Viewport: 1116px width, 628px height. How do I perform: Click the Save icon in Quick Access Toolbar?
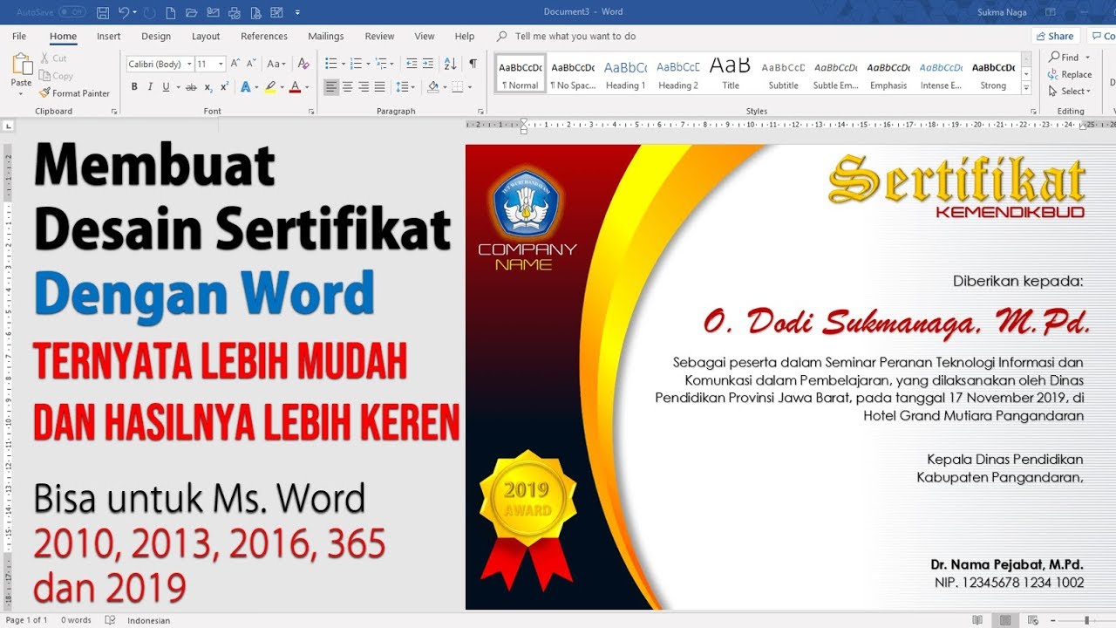click(x=103, y=13)
